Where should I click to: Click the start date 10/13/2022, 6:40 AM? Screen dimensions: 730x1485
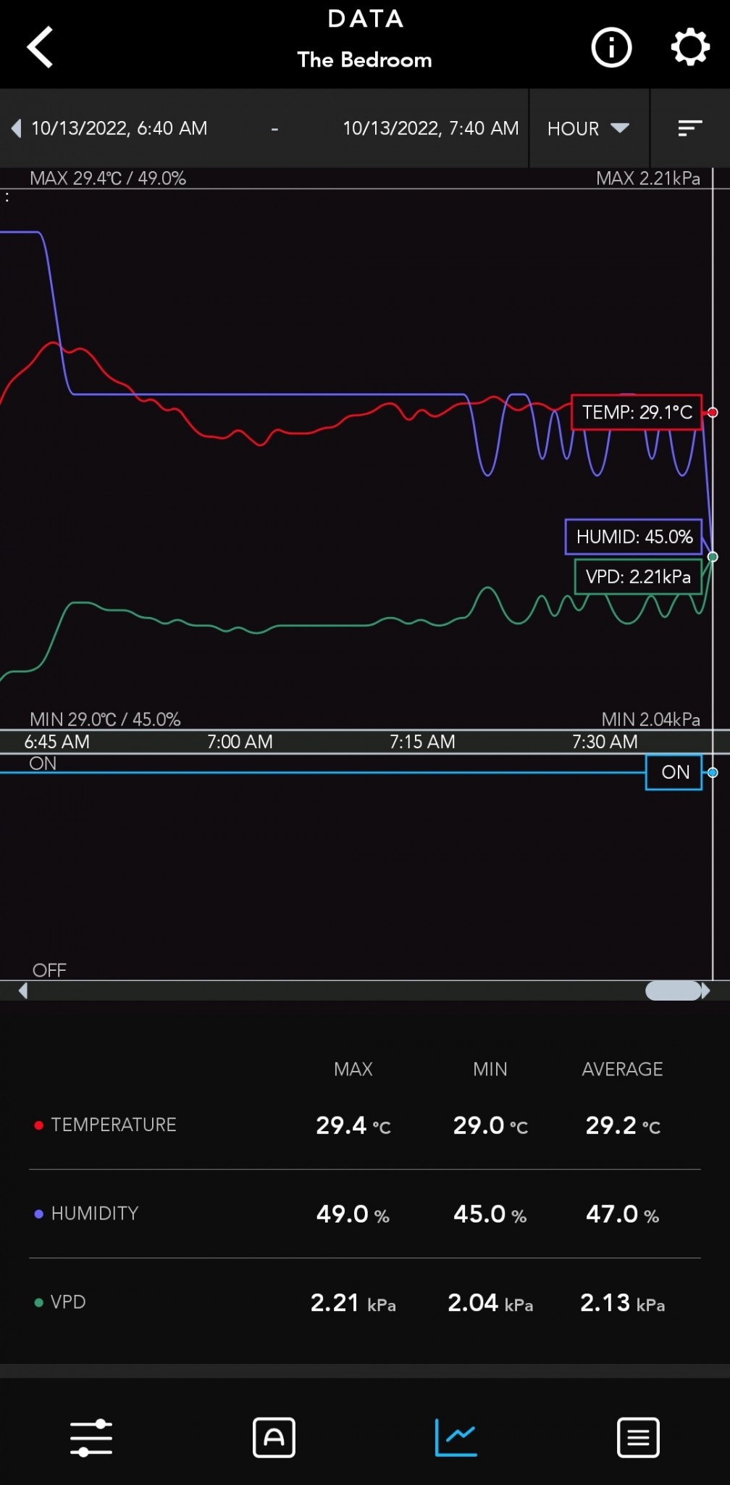click(x=119, y=128)
